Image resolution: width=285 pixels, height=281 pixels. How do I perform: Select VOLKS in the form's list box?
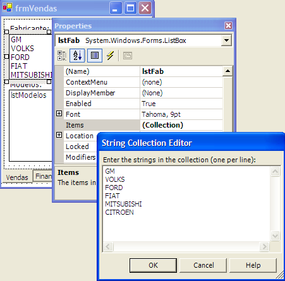tap(22, 49)
